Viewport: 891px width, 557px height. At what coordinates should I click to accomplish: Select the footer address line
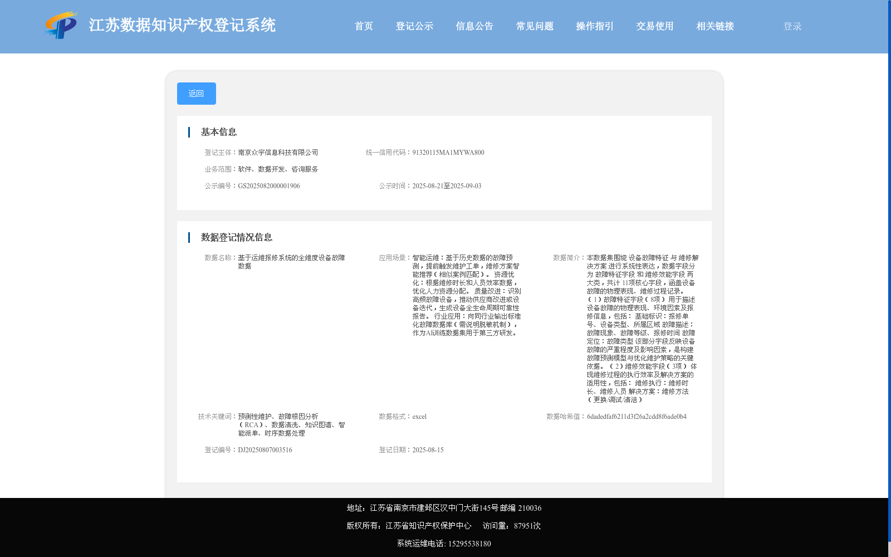pos(444,508)
